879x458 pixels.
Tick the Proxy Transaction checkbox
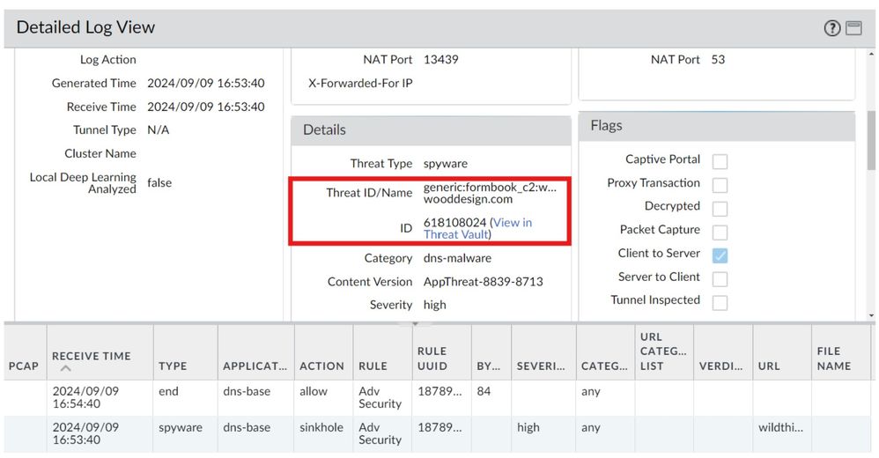[720, 185]
